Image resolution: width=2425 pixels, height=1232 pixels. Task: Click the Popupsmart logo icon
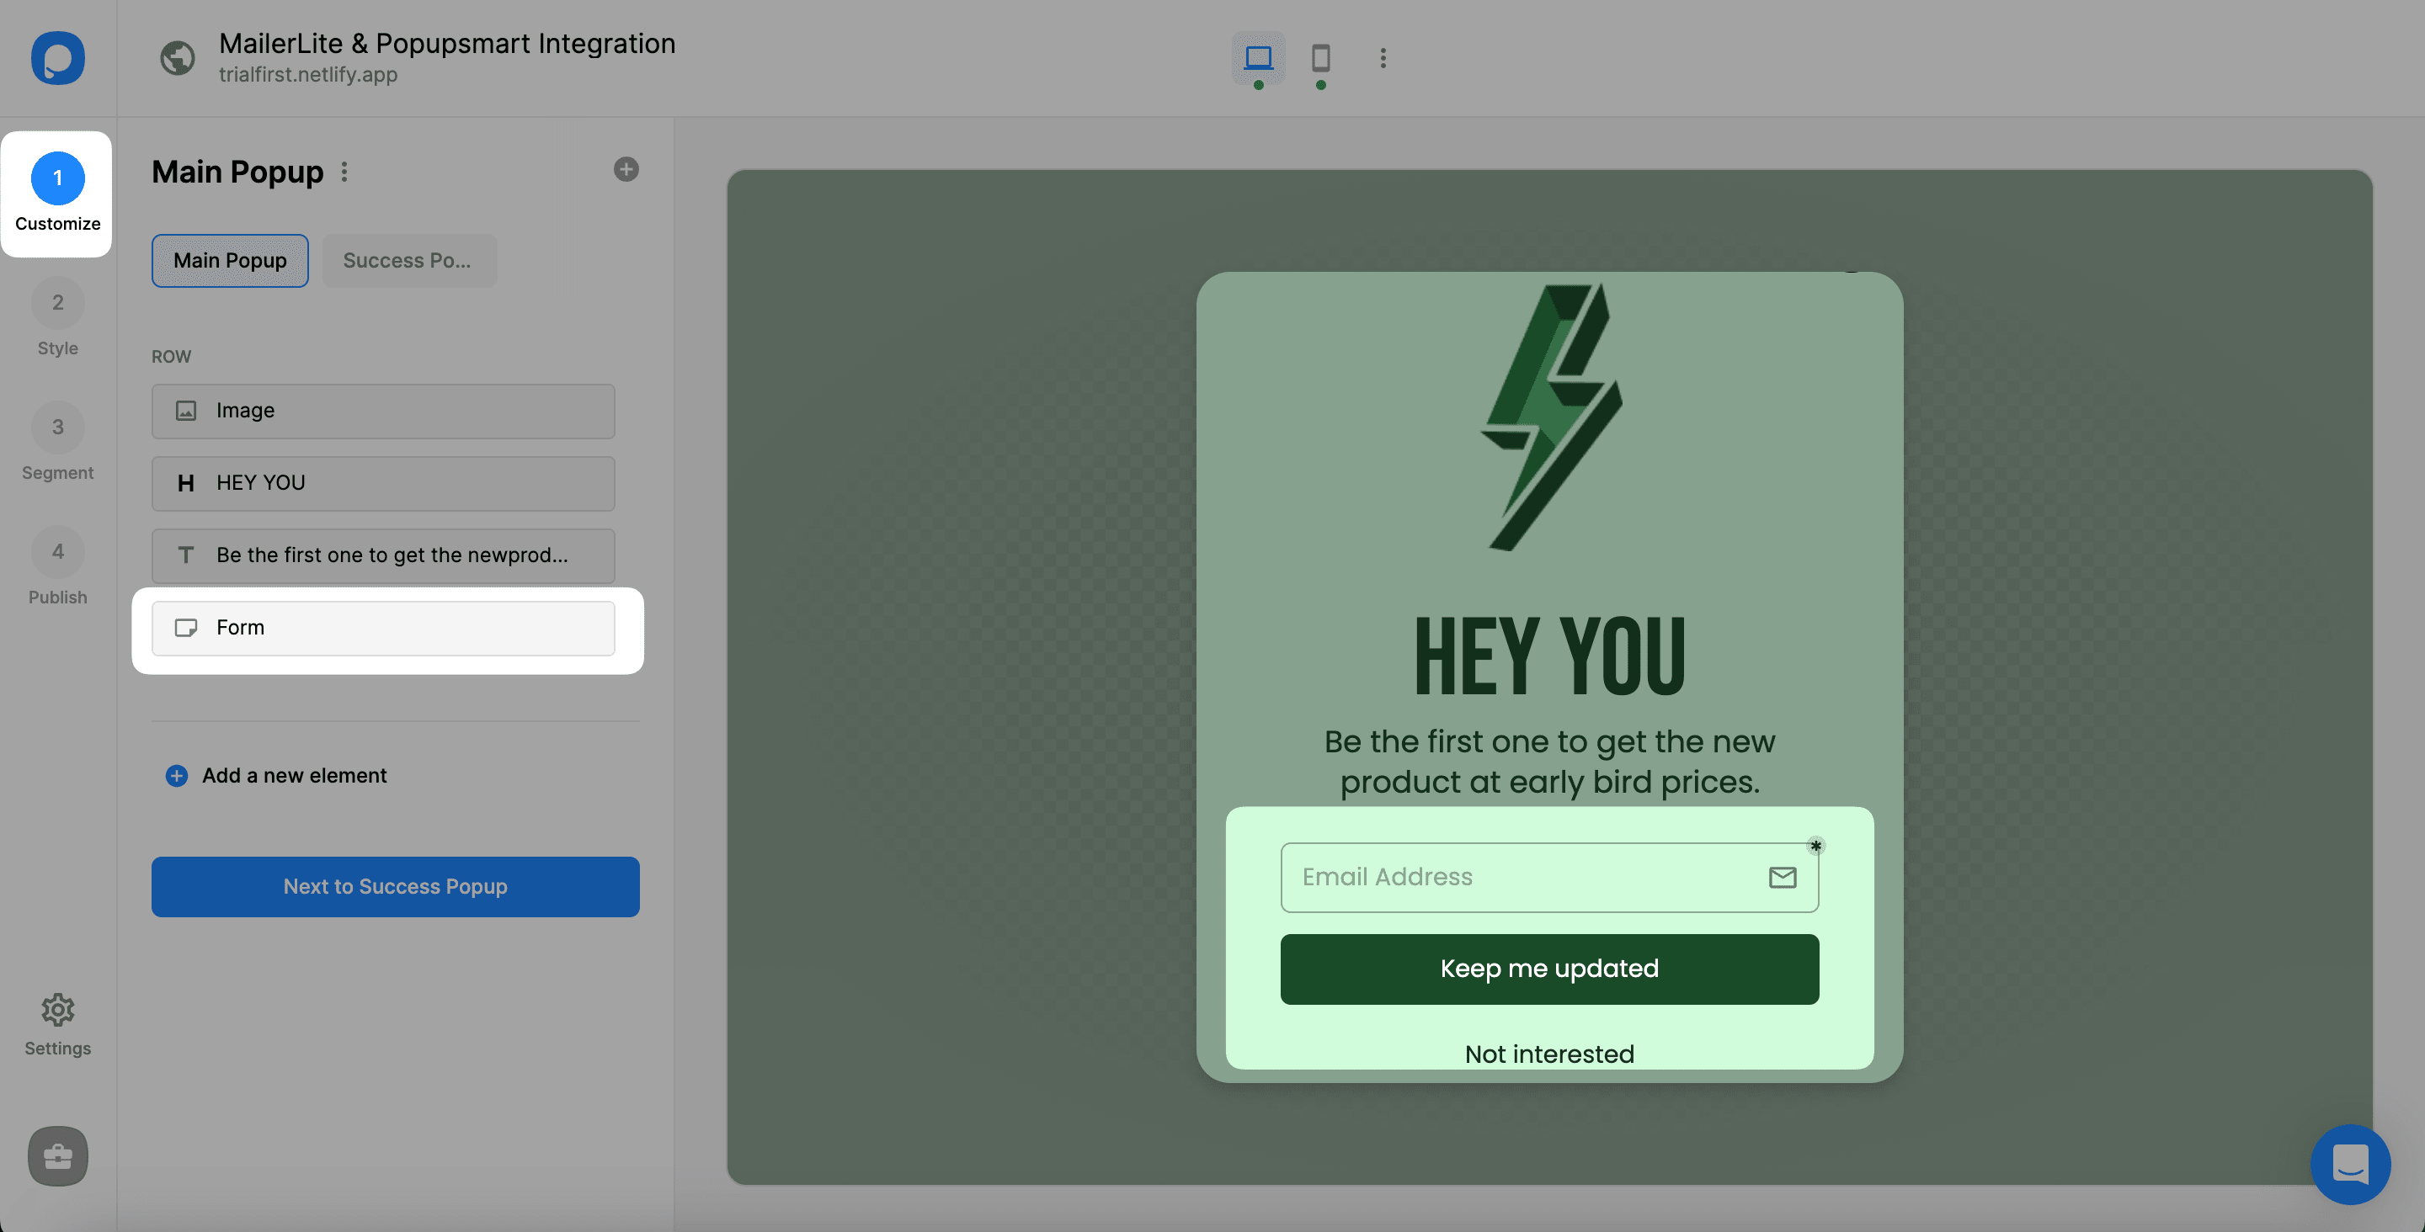click(58, 58)
